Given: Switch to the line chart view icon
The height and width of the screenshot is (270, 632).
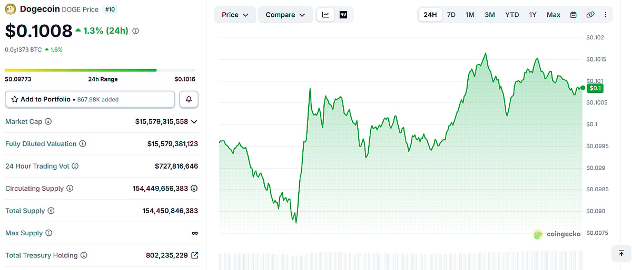Looking at the screenshot, I should [x=325, y=15].
